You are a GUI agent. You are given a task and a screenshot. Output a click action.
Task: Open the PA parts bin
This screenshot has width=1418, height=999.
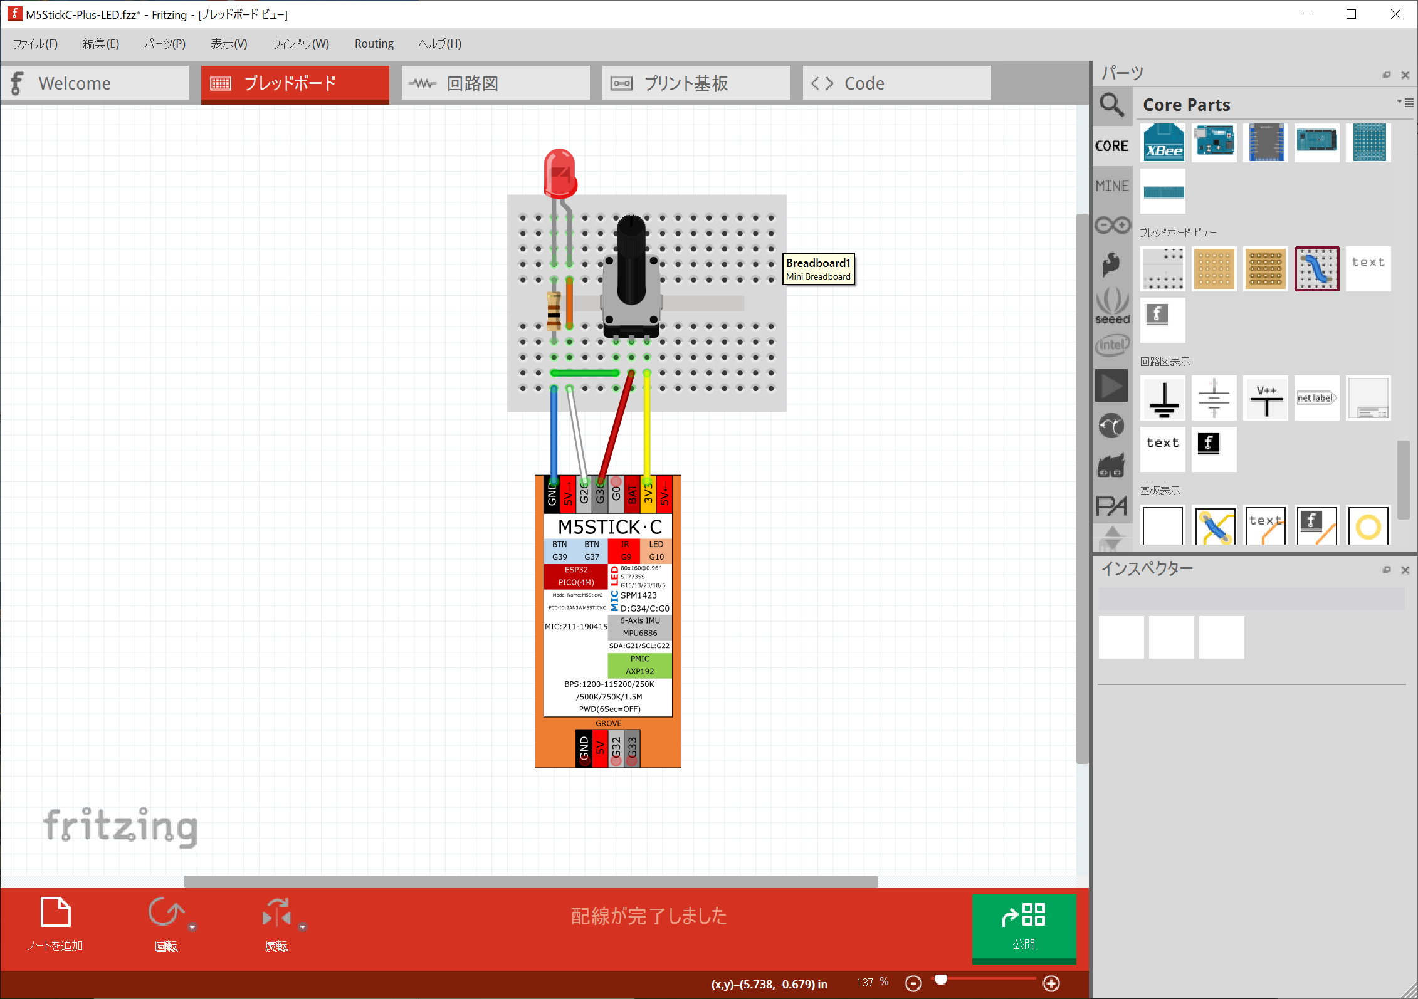click(1111, 505)
